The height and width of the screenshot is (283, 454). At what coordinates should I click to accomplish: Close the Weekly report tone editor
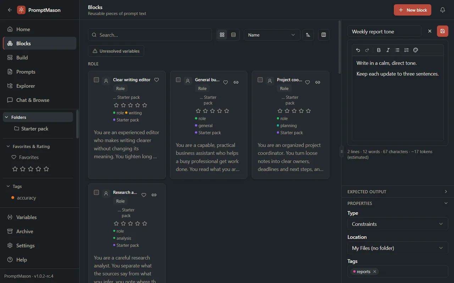click(430, 31)
